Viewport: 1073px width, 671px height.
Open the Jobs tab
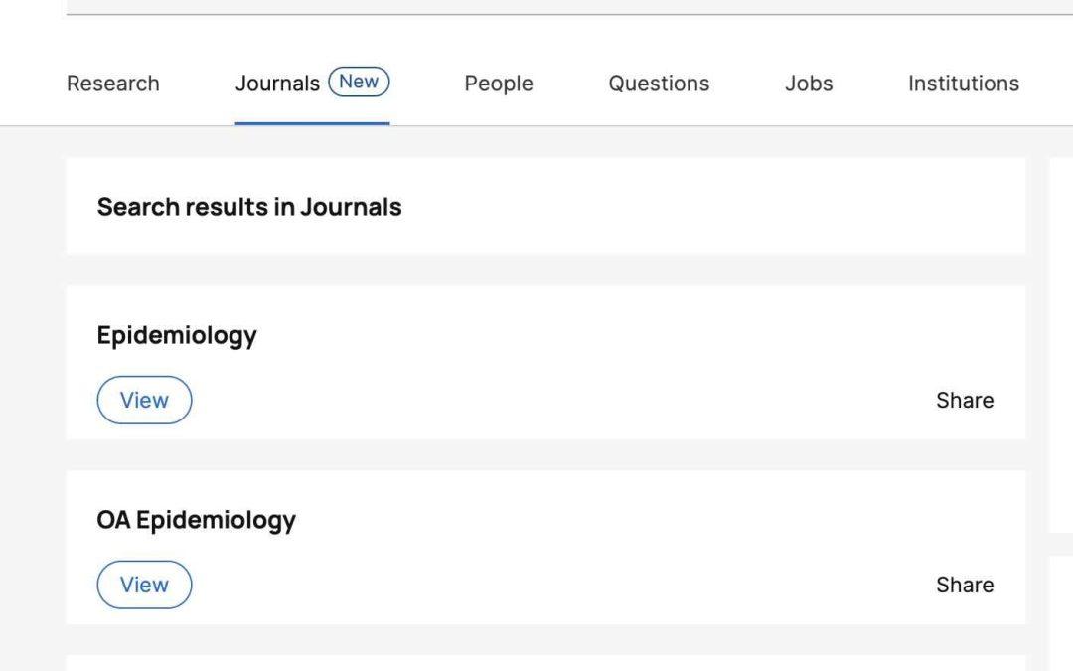809,84
